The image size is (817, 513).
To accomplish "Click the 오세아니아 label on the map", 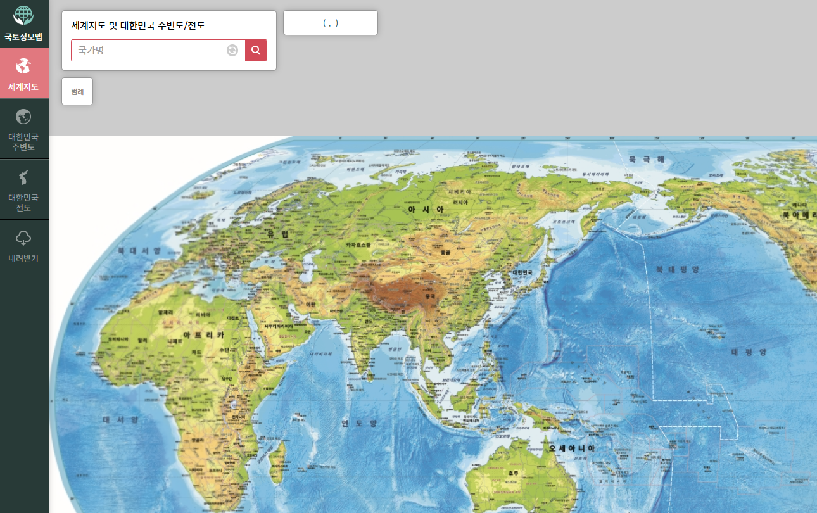I will click(x=572, y=448).
